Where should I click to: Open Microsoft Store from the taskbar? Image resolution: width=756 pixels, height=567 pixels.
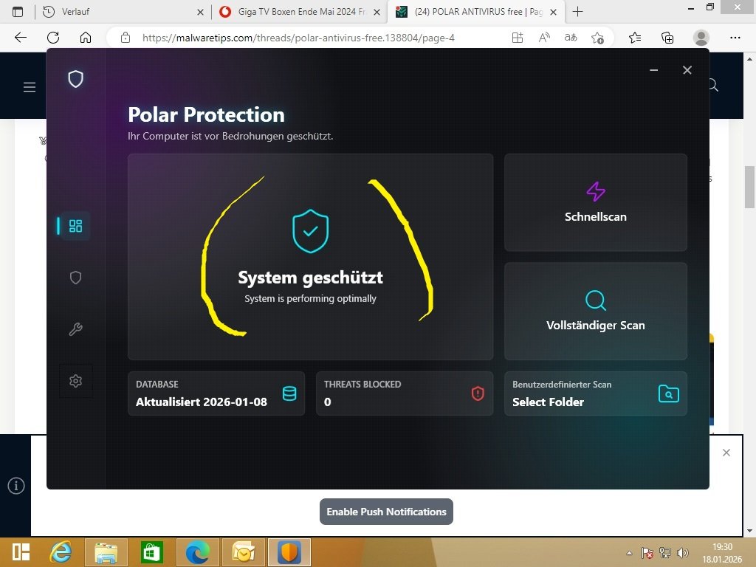[x=151, y=552]
